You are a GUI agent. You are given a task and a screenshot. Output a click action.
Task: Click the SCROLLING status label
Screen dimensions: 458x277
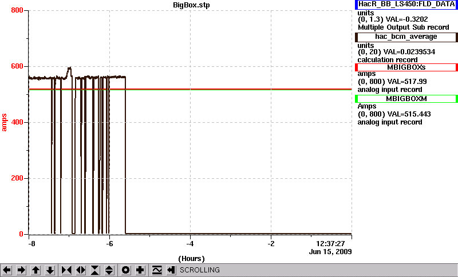click(200, 270)
